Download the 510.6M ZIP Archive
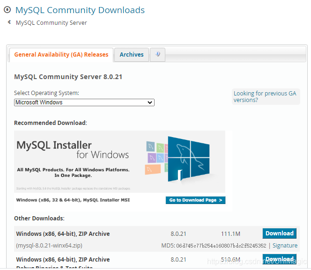This screenshot has height=270, width=311. (279, 259)
